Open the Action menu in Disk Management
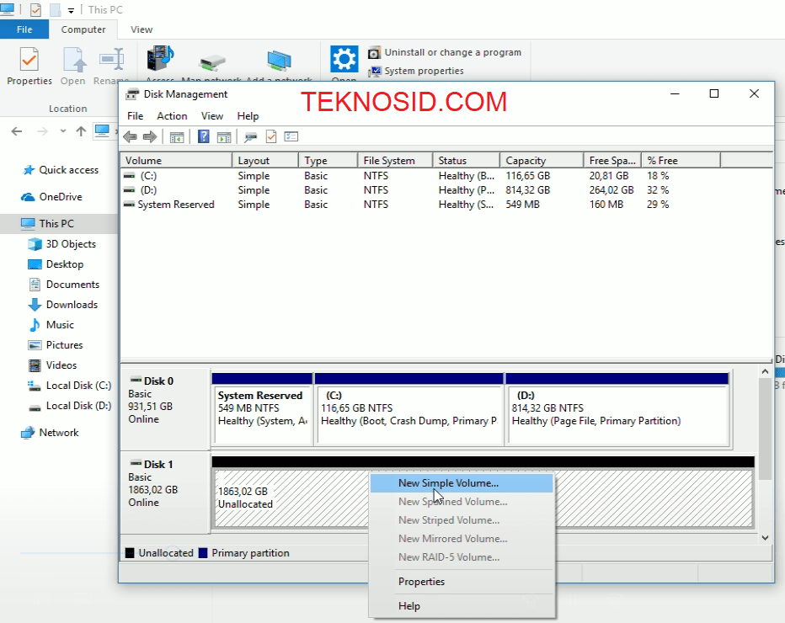The height and width of the screenshot is (623, 785). tap(172, 116)
